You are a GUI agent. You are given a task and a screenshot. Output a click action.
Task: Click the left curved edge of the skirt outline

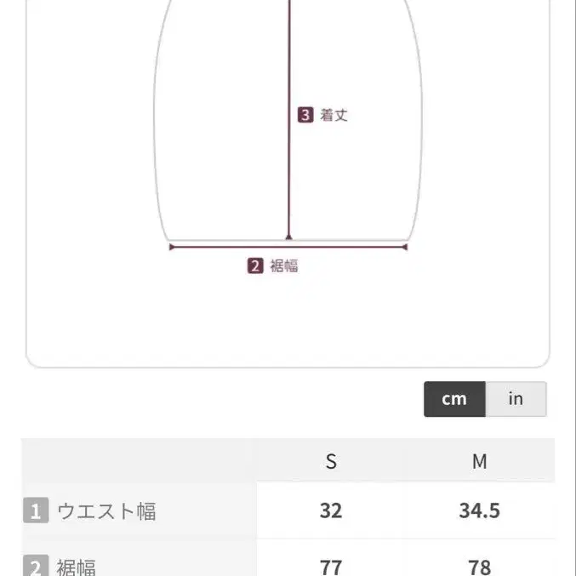[x=156, y=128]
